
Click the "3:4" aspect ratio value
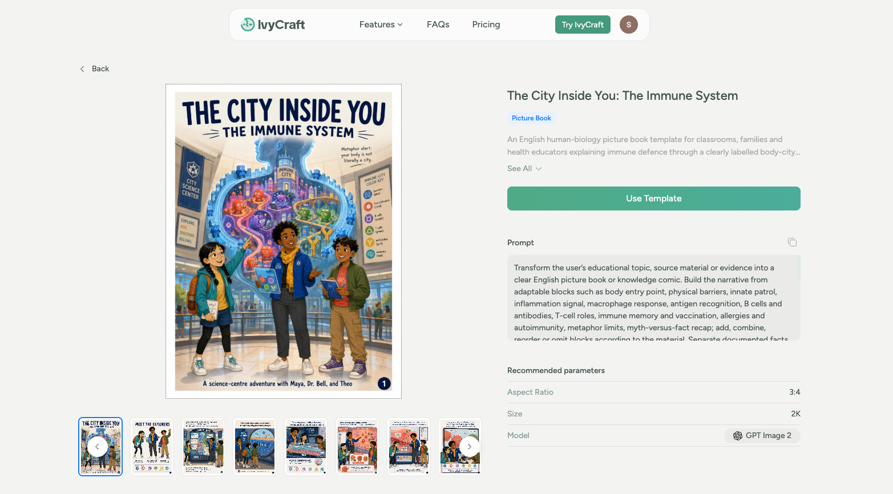click(795, 392)
